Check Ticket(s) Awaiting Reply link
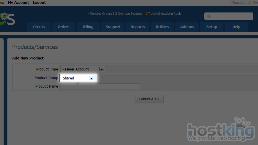The height and width of the screenshot is (145, 258). pyautogui.click(x=163, y=14)
